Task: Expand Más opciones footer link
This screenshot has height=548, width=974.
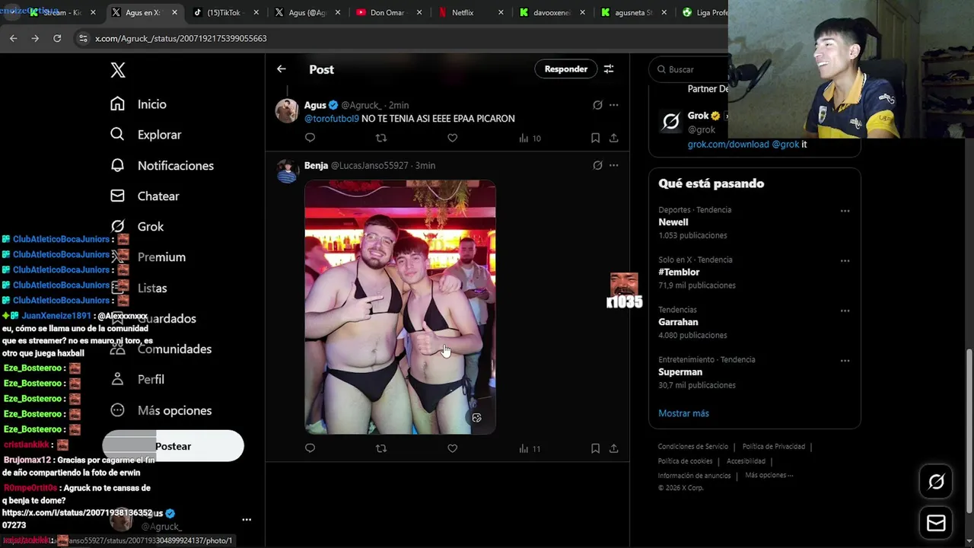Action: click(769, 475)
